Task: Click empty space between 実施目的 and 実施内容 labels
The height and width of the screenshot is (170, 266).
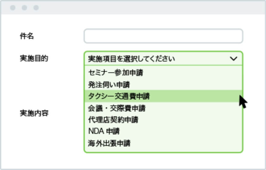Action: [x=34, y=86]
